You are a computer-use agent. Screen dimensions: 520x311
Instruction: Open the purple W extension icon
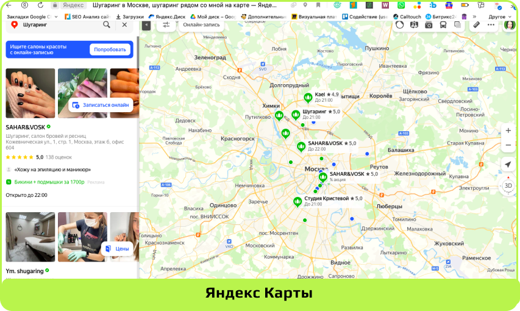coord(385,5)
